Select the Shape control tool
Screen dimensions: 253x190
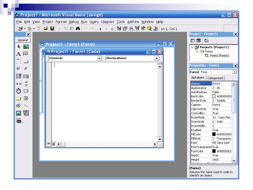point(19,106)
